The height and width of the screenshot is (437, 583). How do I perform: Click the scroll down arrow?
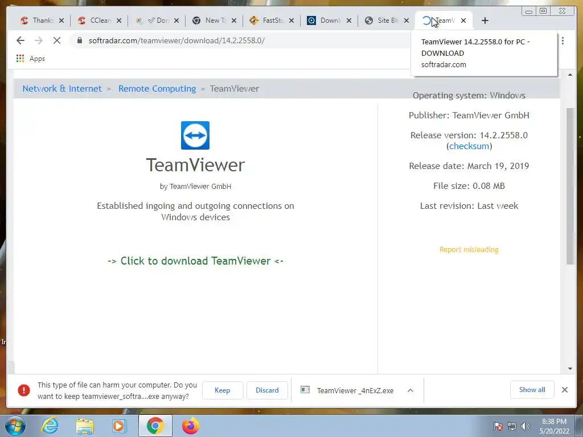pyautogui.click(x=570, y=369)
